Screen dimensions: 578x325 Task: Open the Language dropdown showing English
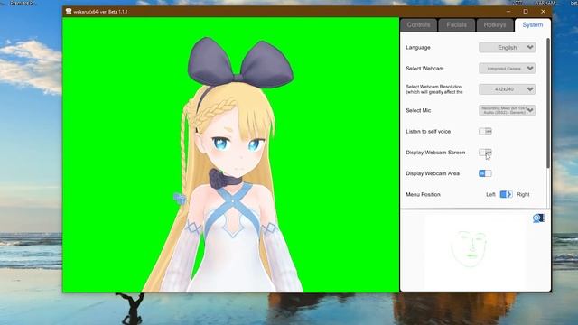(507, 47)
